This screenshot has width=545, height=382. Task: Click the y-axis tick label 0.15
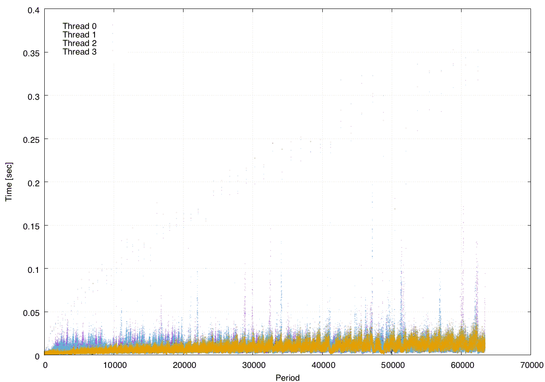coord(32,226)
